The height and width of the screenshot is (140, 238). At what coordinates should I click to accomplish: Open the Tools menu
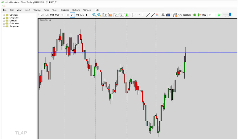point(55,10)
